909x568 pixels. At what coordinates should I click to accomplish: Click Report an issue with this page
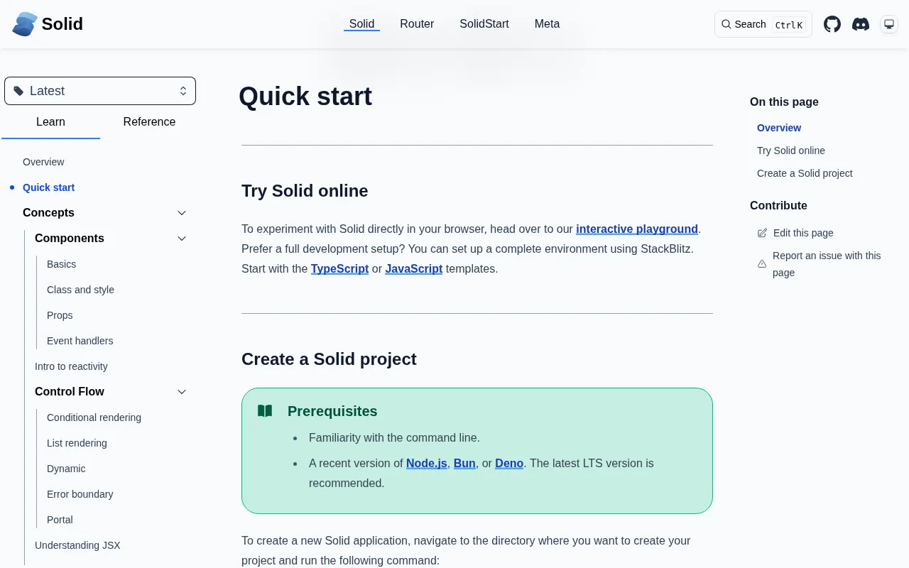point(827,264)
